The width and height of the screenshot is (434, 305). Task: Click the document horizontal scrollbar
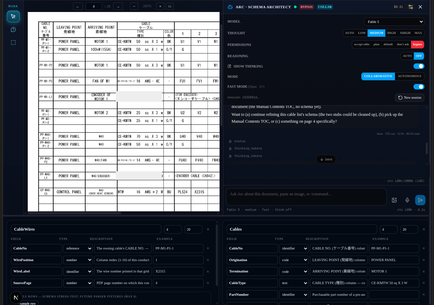click(74, 213)
